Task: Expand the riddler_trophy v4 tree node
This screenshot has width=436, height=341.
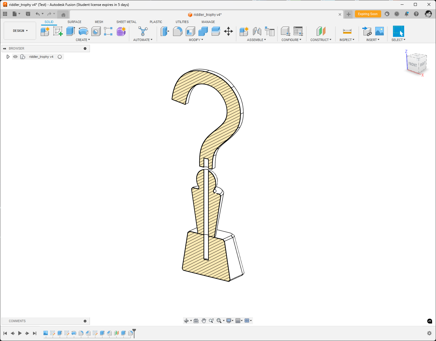Action: [x=8, y=57]
